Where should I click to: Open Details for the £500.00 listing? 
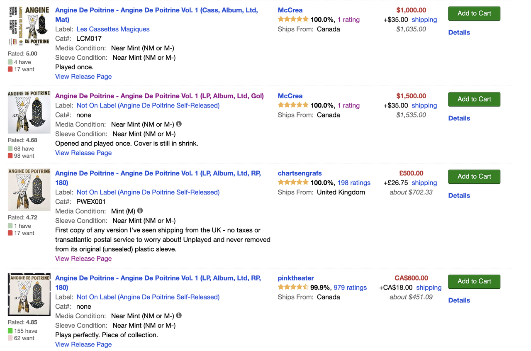pos(459,195)
